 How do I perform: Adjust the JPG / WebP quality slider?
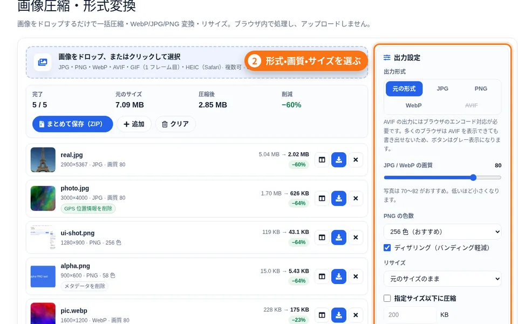442,178
